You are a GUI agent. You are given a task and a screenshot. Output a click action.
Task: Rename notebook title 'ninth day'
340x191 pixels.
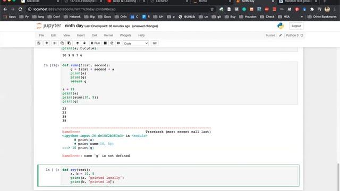coord(74,26)
